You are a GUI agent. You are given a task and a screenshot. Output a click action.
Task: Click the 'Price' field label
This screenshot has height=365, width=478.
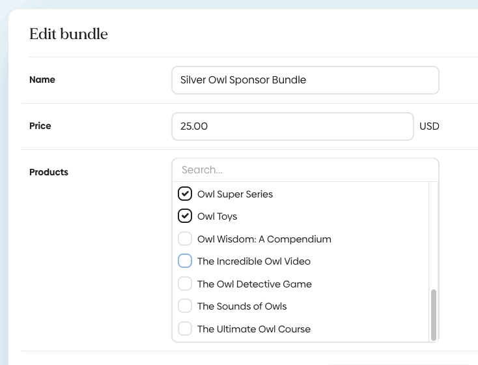tap(40, 126)
